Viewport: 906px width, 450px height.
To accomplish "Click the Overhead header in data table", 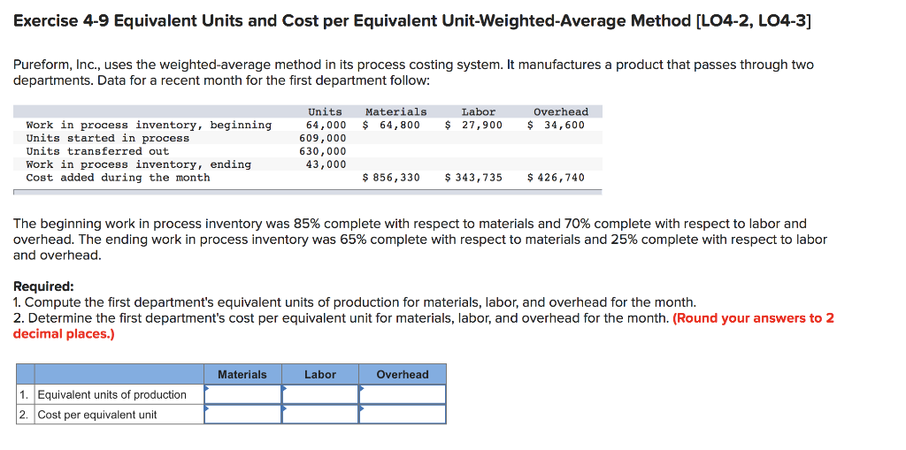I will [x=561, y=111].
